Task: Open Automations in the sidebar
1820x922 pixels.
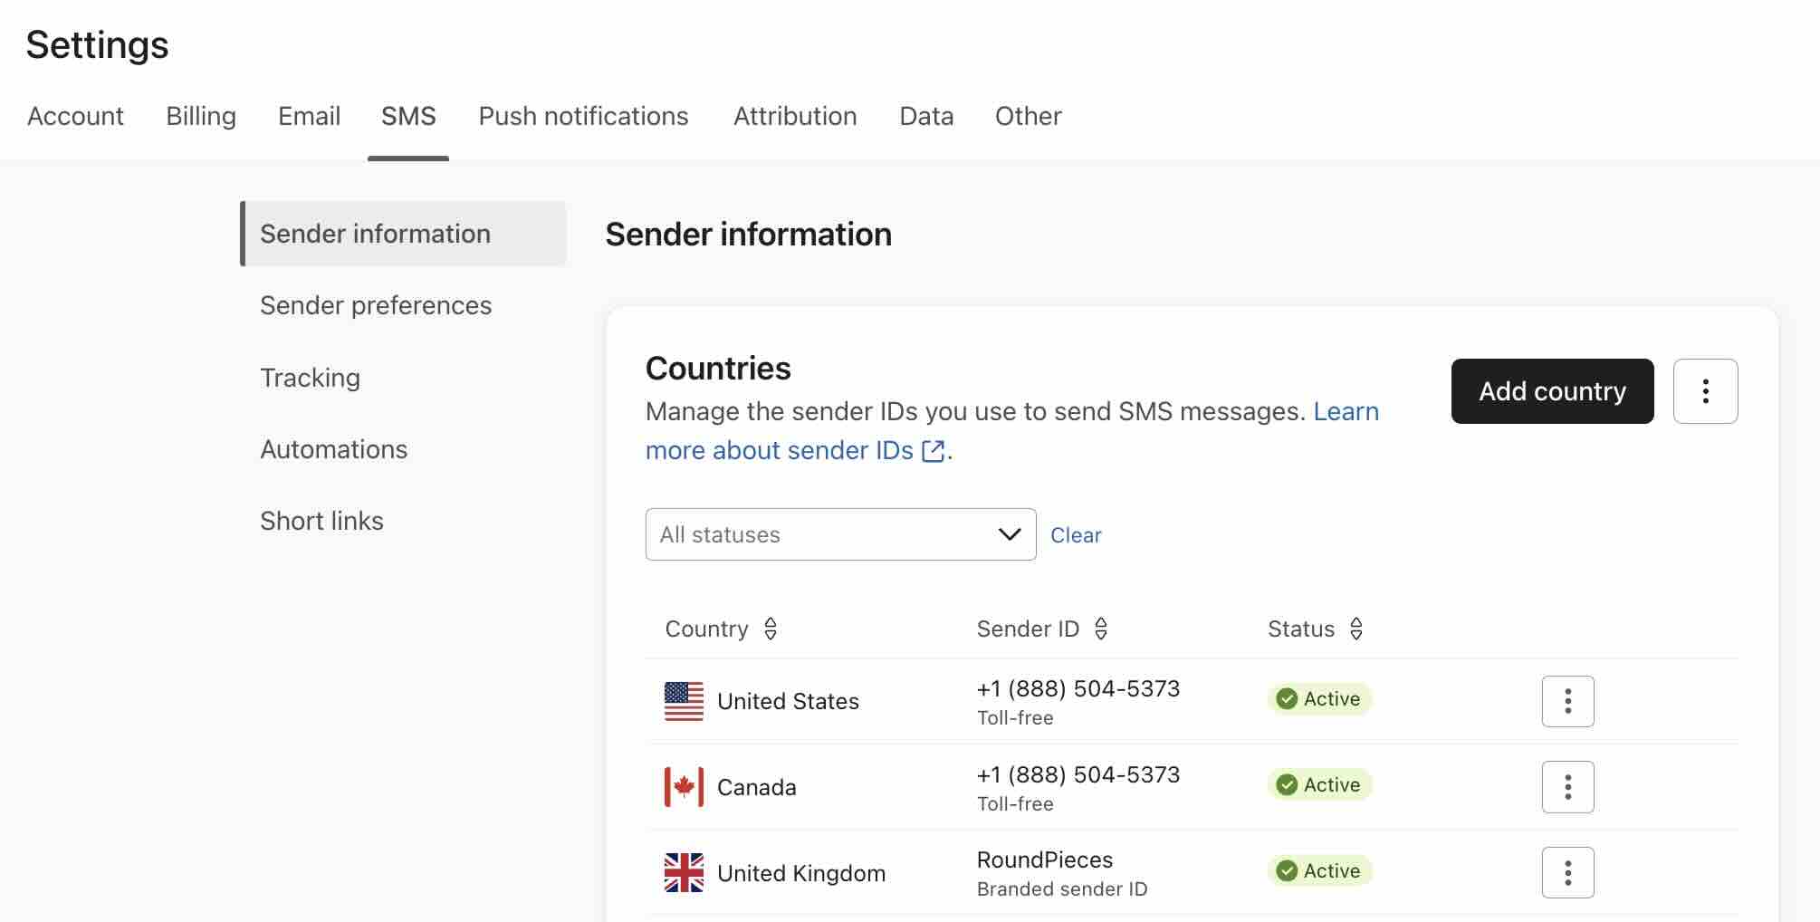Action: click(x=333, y=449)
